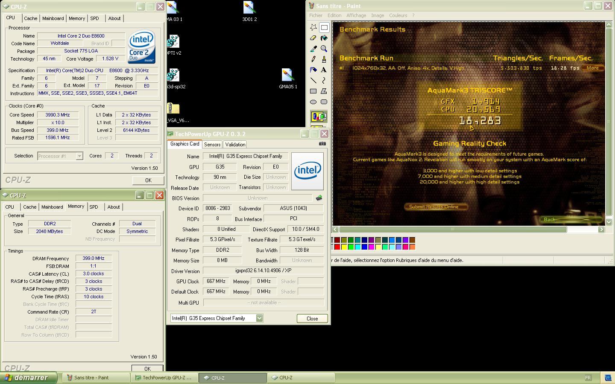Select the Free-form select tool in Paint
Image resolution: width=615 pixels, height=384 pixels.
coord(313,27)
